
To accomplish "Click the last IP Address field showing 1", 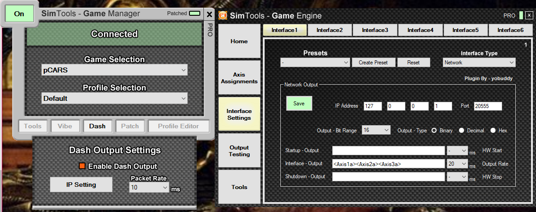I will (x=443, y=106).
